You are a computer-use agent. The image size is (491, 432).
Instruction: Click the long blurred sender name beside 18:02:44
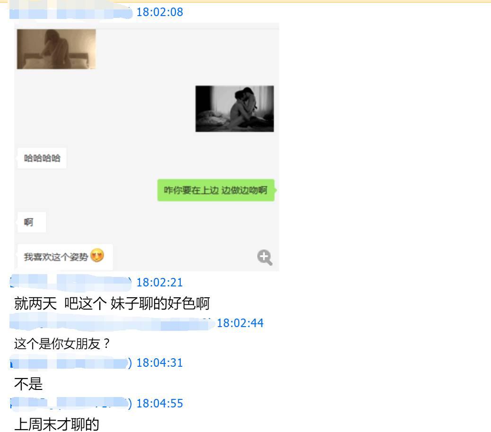[x=113, y=322]
